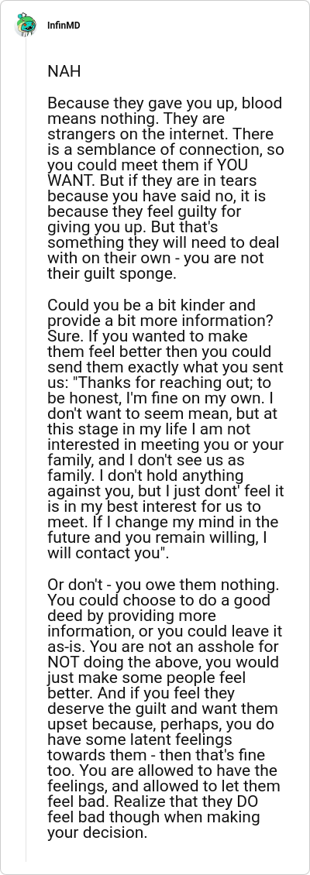Click the line "meet. If I change my mind in the"
This screenshot has height=875, width=310.
pos(163,523)
